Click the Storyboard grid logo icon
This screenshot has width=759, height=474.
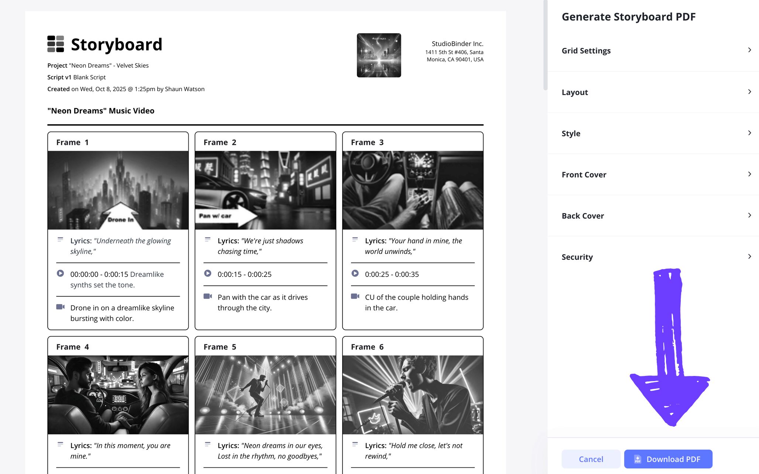(55, 44)
